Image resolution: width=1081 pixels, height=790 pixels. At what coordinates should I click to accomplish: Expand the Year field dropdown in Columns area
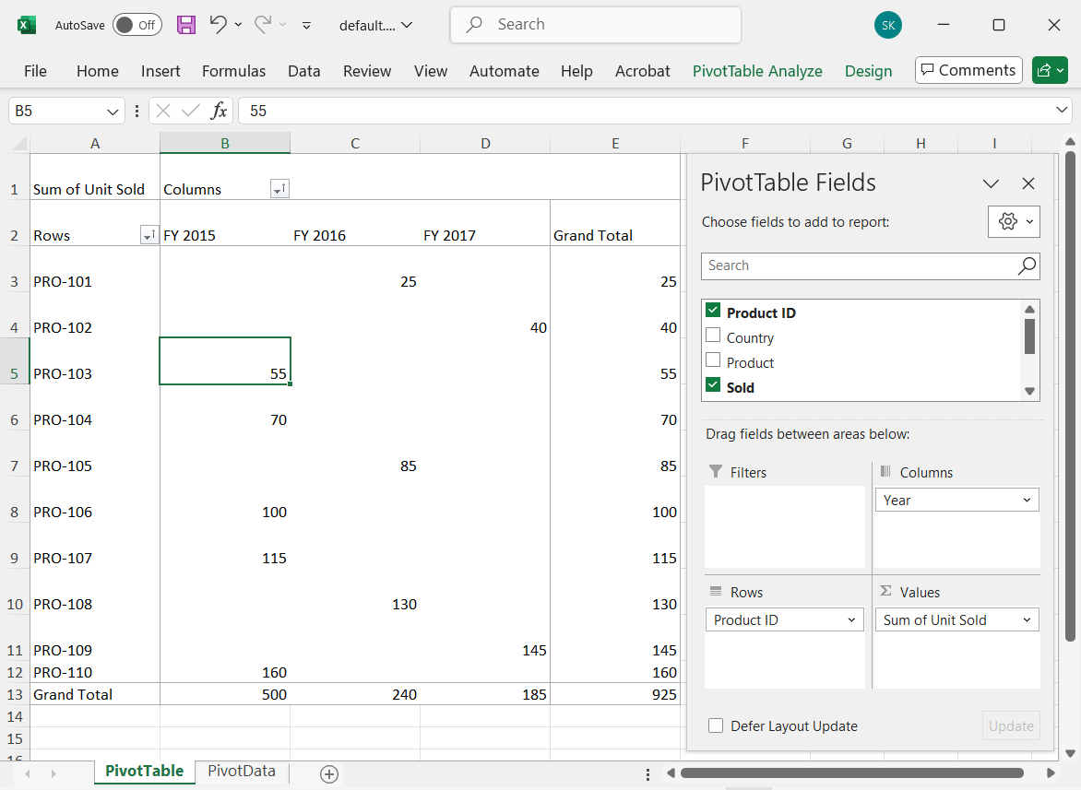(1027, 501)
